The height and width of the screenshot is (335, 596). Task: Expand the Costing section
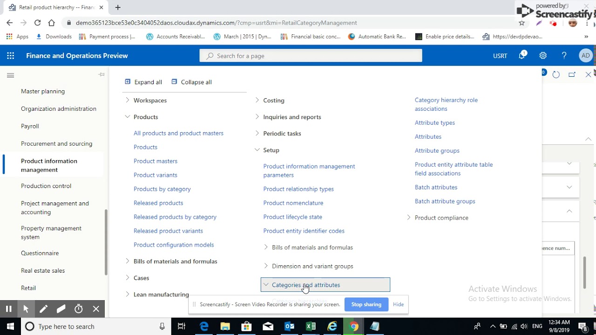[257, 100]
